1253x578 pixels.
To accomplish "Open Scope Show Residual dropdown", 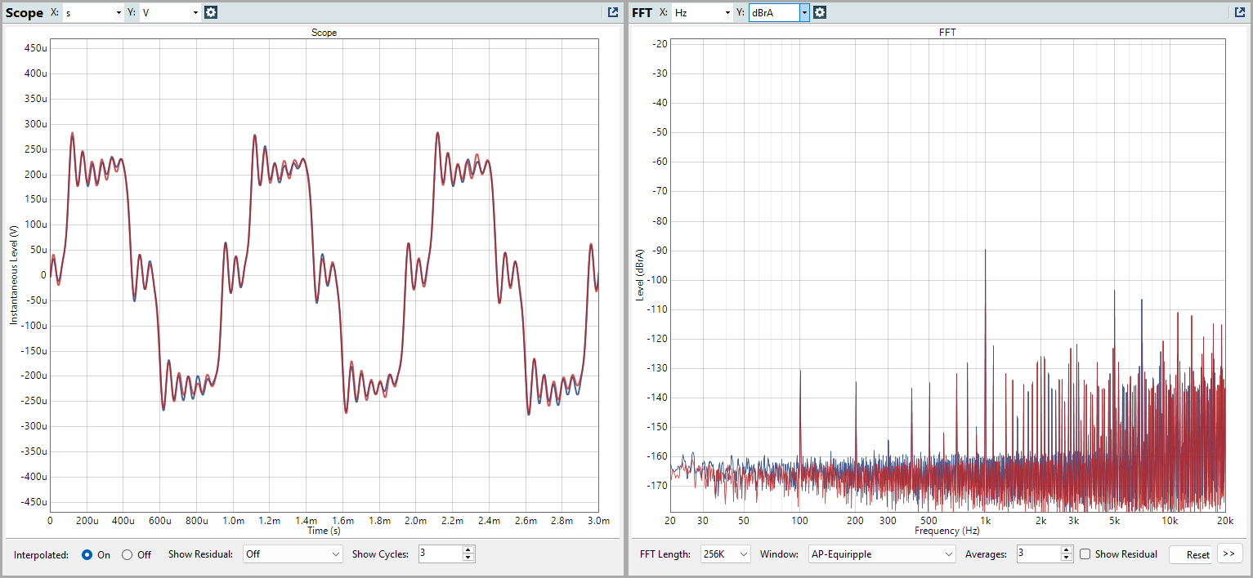I will [293, 554].
